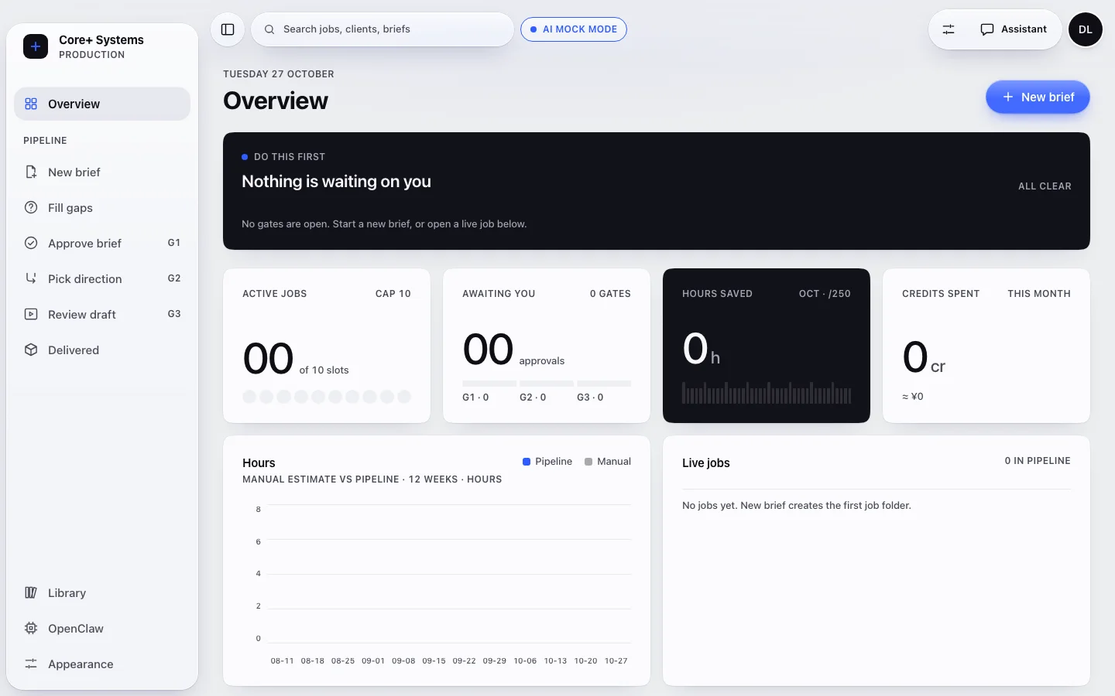Click the "0 IN PIPELINE" label
The image size is (1115, 696).
(1038, 461)
